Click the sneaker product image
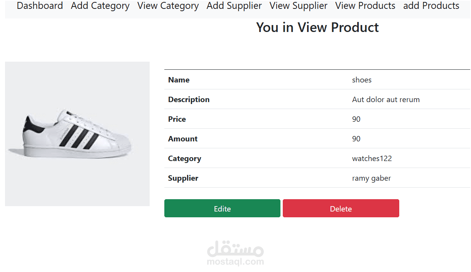This screenshot has height=272, width=471. pos(77,134)
